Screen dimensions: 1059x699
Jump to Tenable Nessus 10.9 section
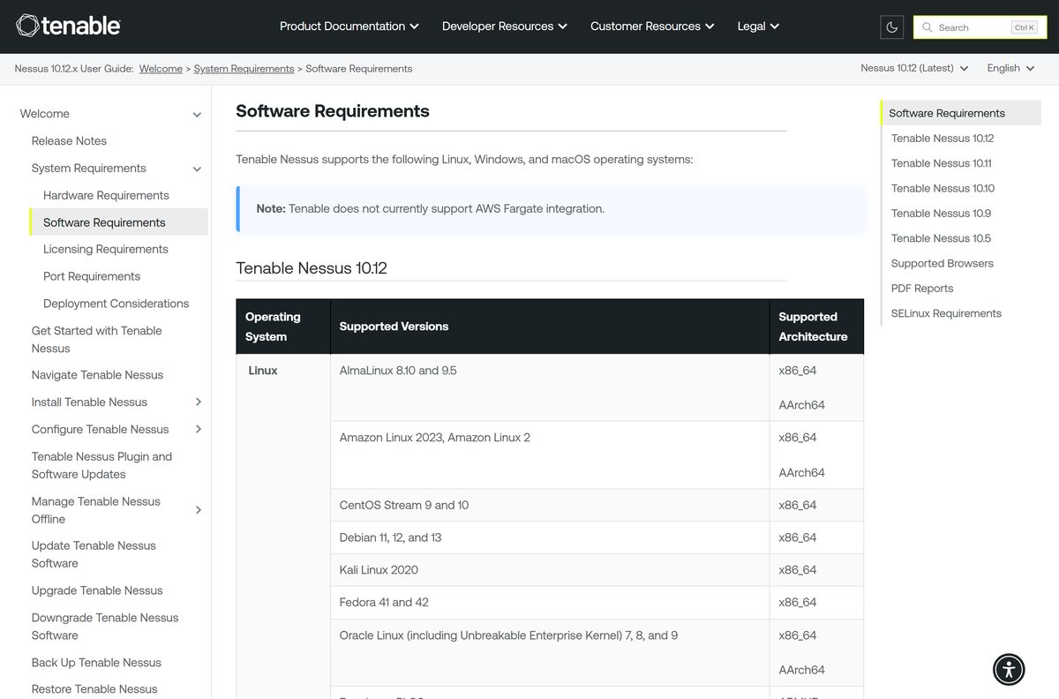click(941, 214)
